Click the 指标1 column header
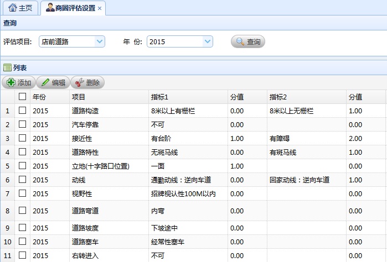This screenshot has height=262, width=387. tap(188, 97)
